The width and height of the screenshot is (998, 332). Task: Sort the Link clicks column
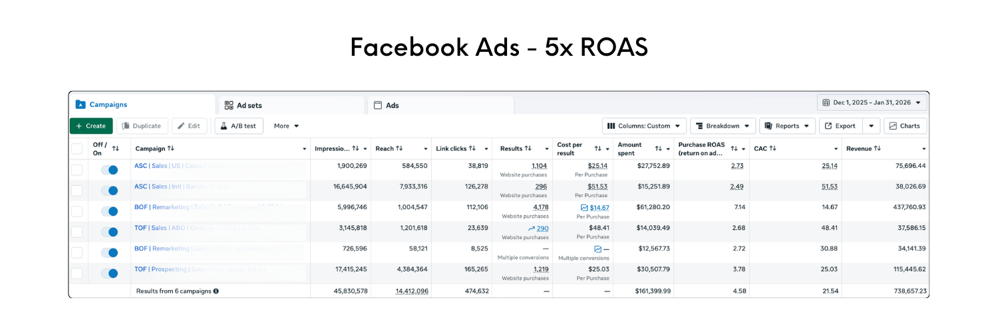[x=472, y=149]
